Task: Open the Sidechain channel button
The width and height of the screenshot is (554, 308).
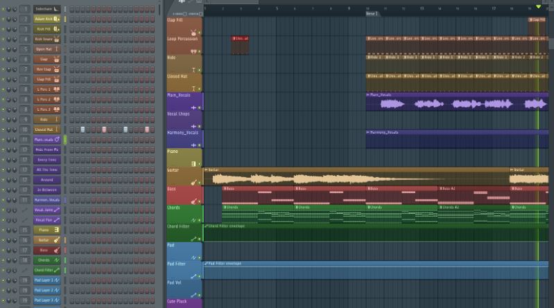Action: [x=47, y=9]
